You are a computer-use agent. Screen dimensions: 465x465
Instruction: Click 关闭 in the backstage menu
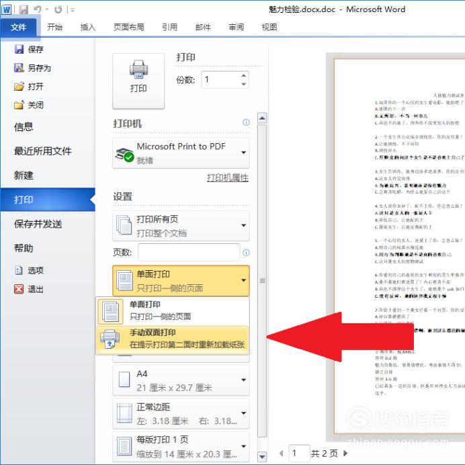tap(29, 105)
